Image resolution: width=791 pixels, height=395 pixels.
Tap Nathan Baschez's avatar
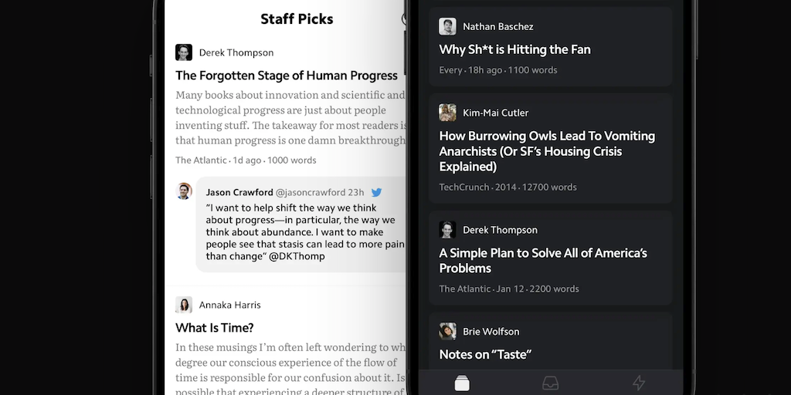coord(447,26)
